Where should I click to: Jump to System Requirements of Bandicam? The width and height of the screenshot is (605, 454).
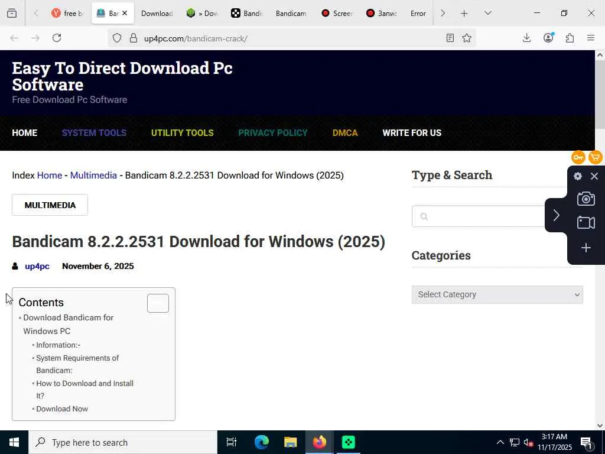tap(77, 364)
